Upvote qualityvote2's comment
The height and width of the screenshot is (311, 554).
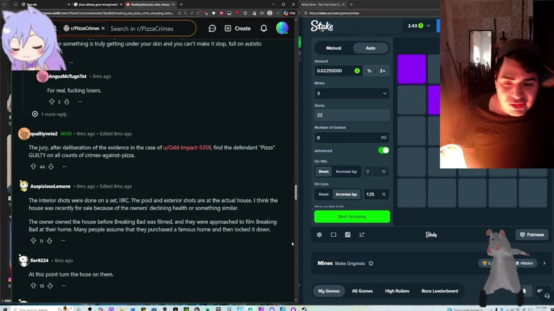pos(33,166)
